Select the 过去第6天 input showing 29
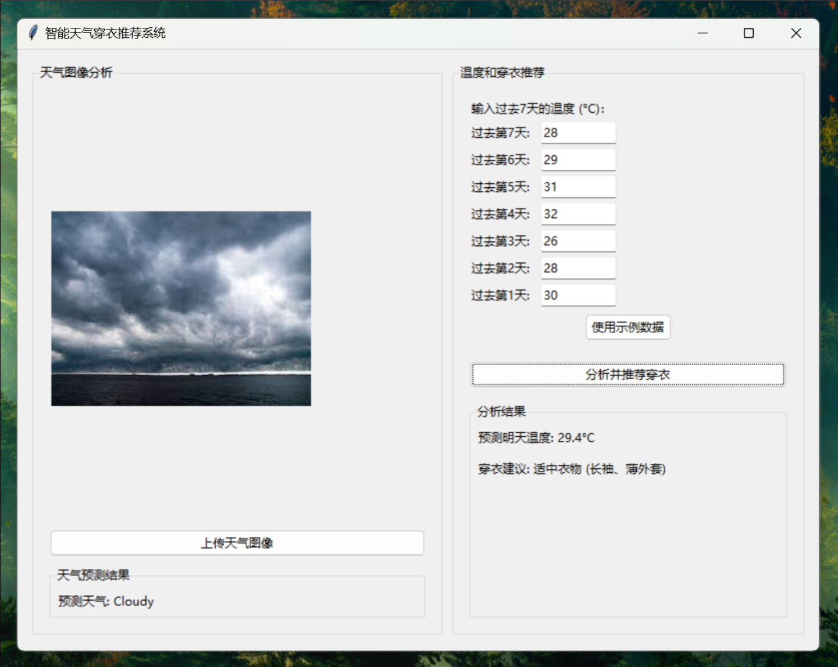This screenshot has height=667, width=838. [577, 160]
